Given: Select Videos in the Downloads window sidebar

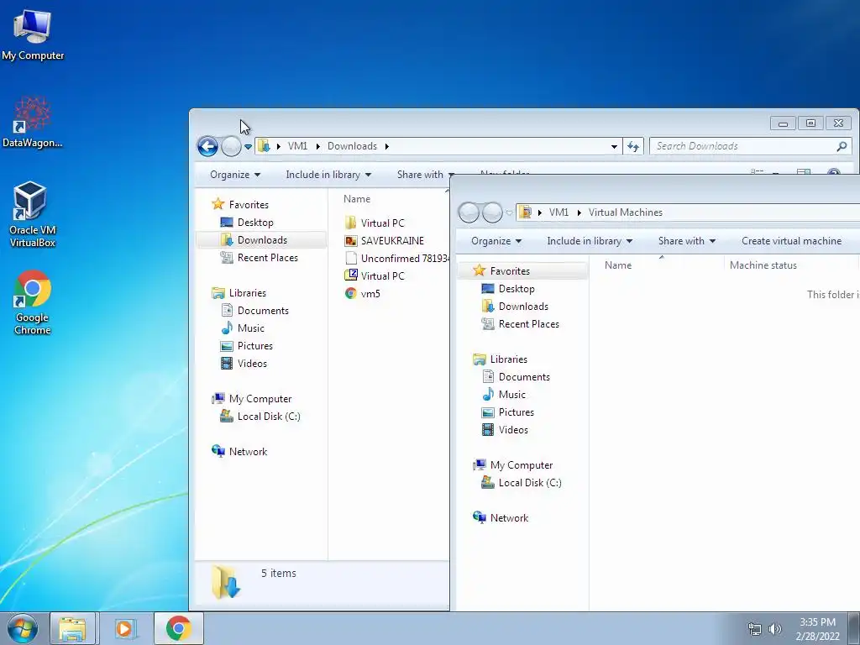Looking at the screenshot, I should 252,363.
